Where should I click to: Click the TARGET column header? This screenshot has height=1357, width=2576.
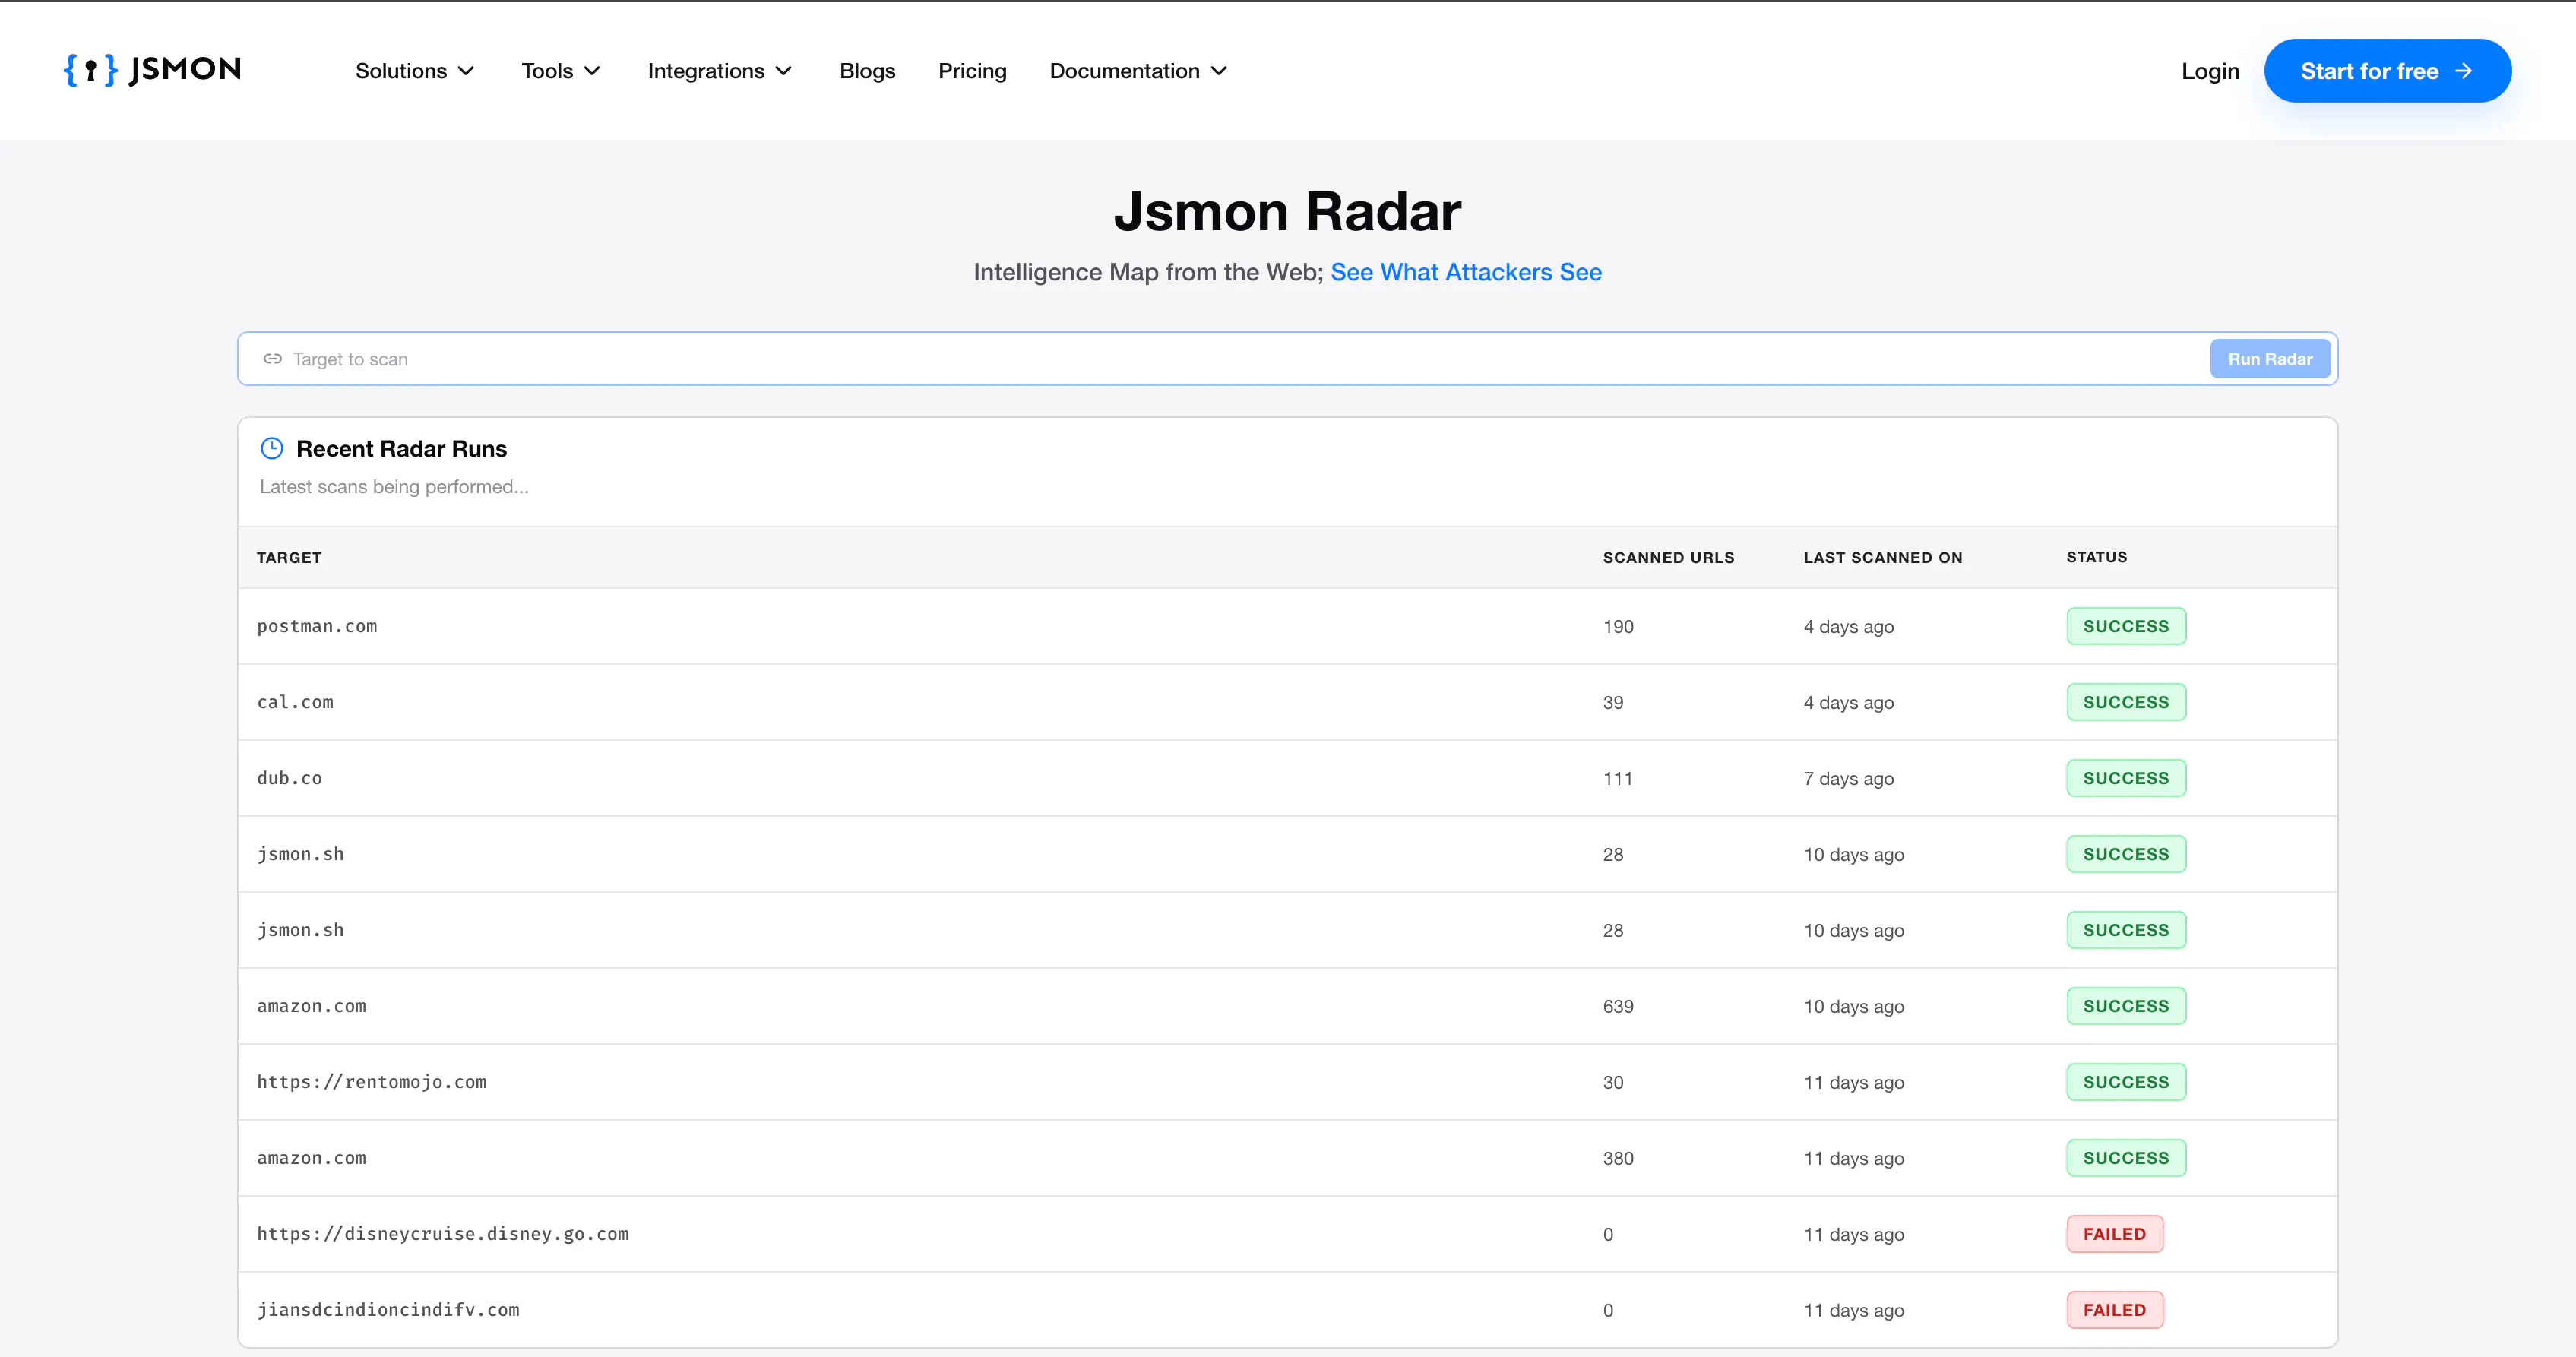289,558
